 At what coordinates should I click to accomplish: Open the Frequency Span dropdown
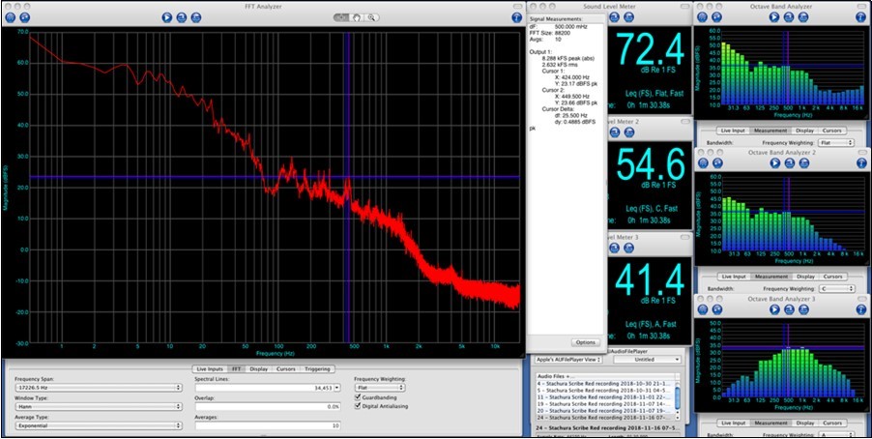coord(97,387)
